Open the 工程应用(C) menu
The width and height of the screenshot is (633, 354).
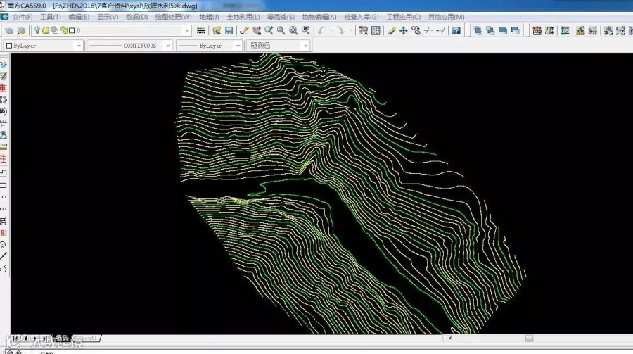pyautogui.click(x=403, y=17)
